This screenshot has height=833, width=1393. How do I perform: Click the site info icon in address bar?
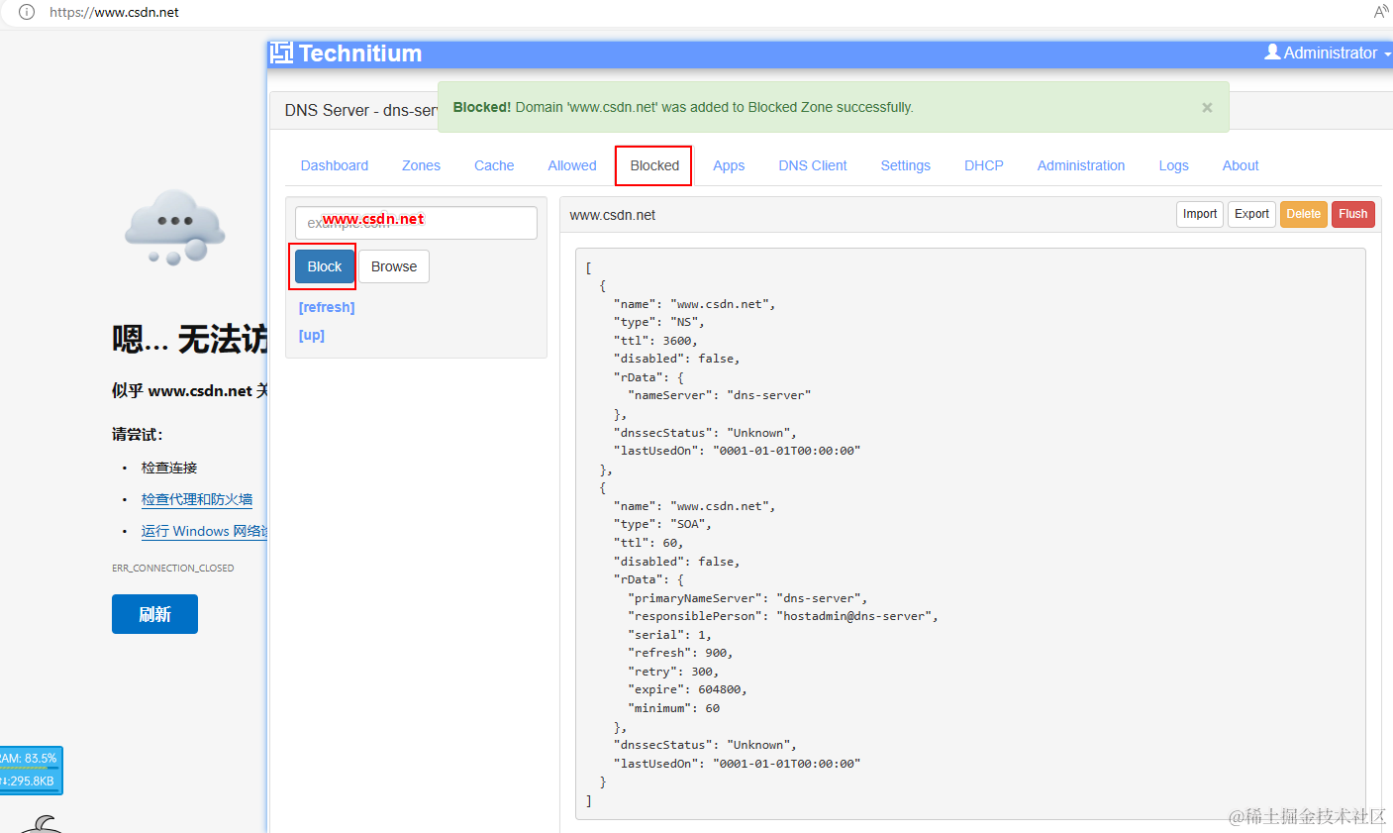[27, 12]
